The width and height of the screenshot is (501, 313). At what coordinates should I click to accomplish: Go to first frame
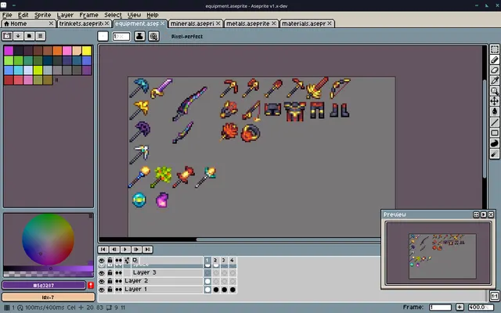pyautogui.click(x=103, y=250)
